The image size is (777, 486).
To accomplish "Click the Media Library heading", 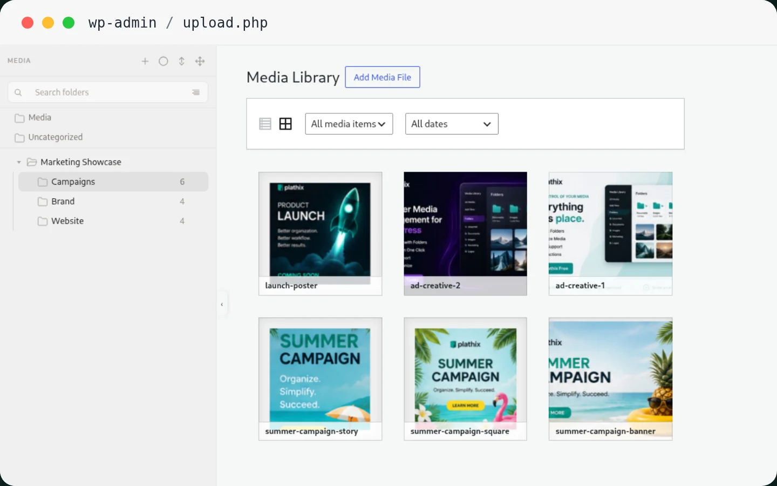I will point(293,77).
